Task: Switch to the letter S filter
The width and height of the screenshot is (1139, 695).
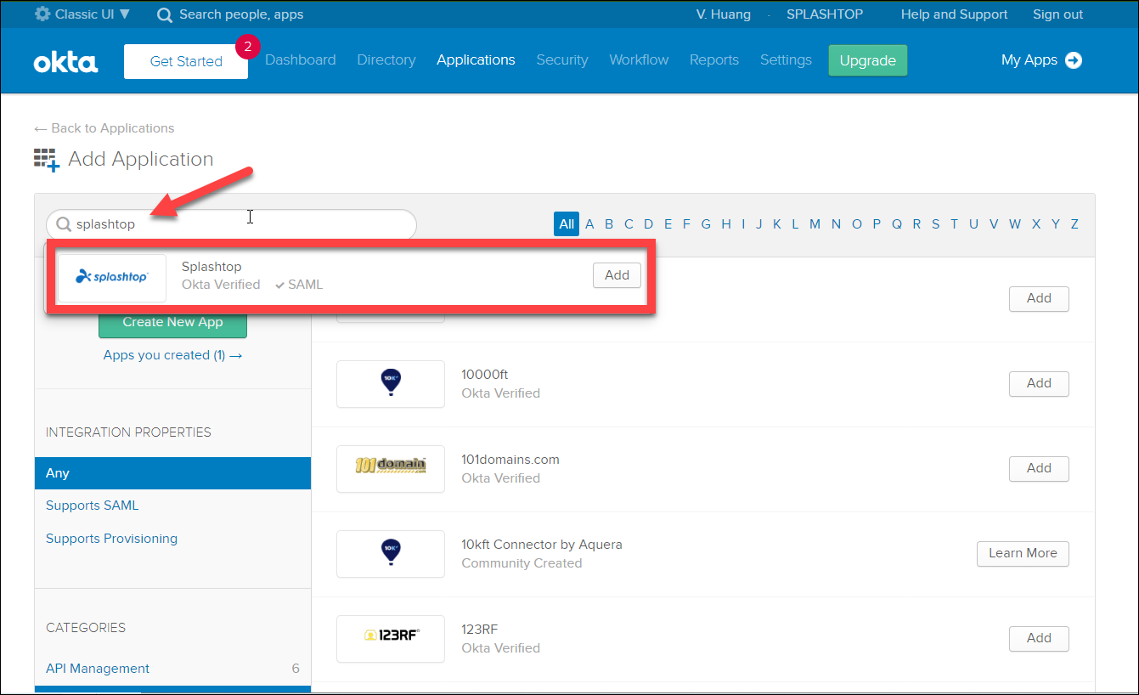Action: (935, 223)
